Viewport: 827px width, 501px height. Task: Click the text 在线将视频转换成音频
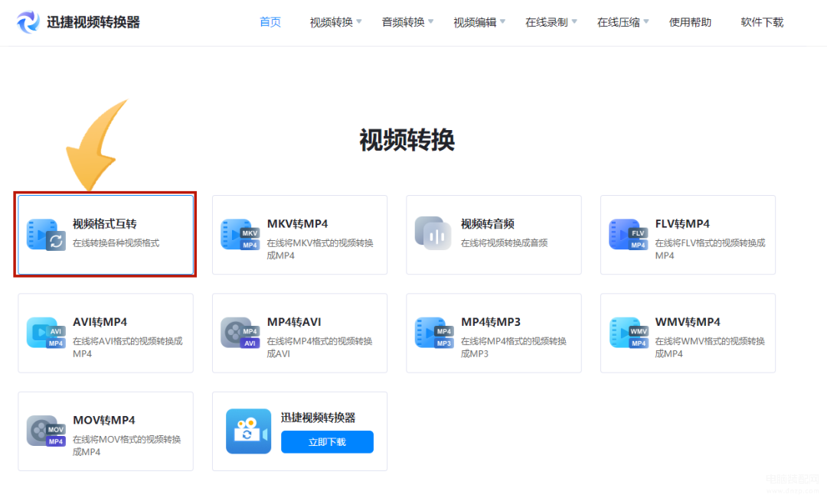[504, 243]
